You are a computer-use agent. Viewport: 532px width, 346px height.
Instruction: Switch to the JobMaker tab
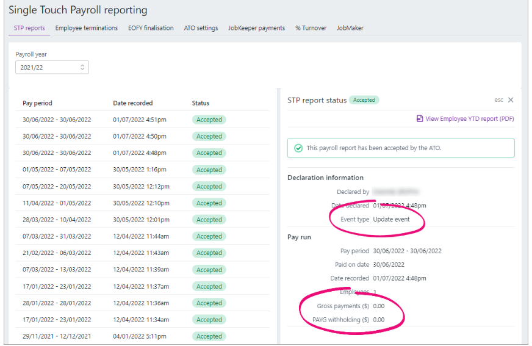pos(350,28)
